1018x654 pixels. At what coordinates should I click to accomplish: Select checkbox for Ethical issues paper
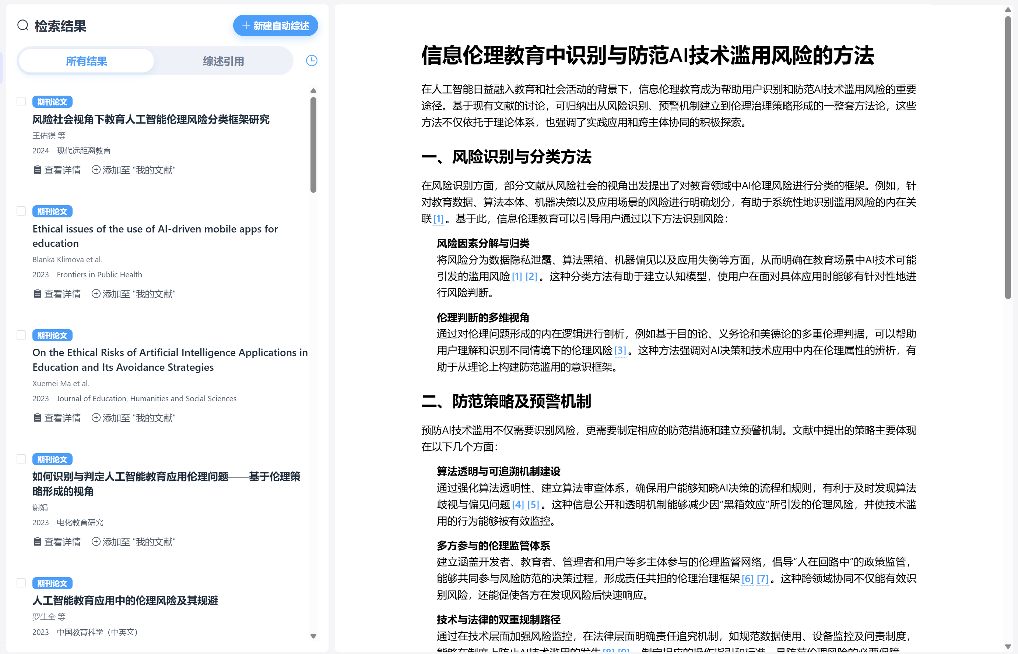click(x=21, y=212)
